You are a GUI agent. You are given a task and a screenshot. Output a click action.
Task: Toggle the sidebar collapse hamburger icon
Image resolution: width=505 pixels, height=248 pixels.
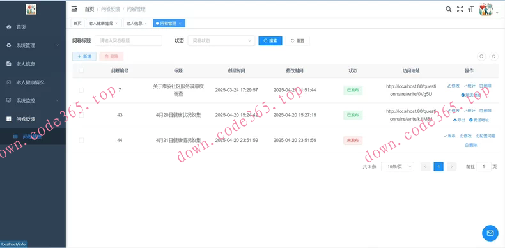[74, 9]
